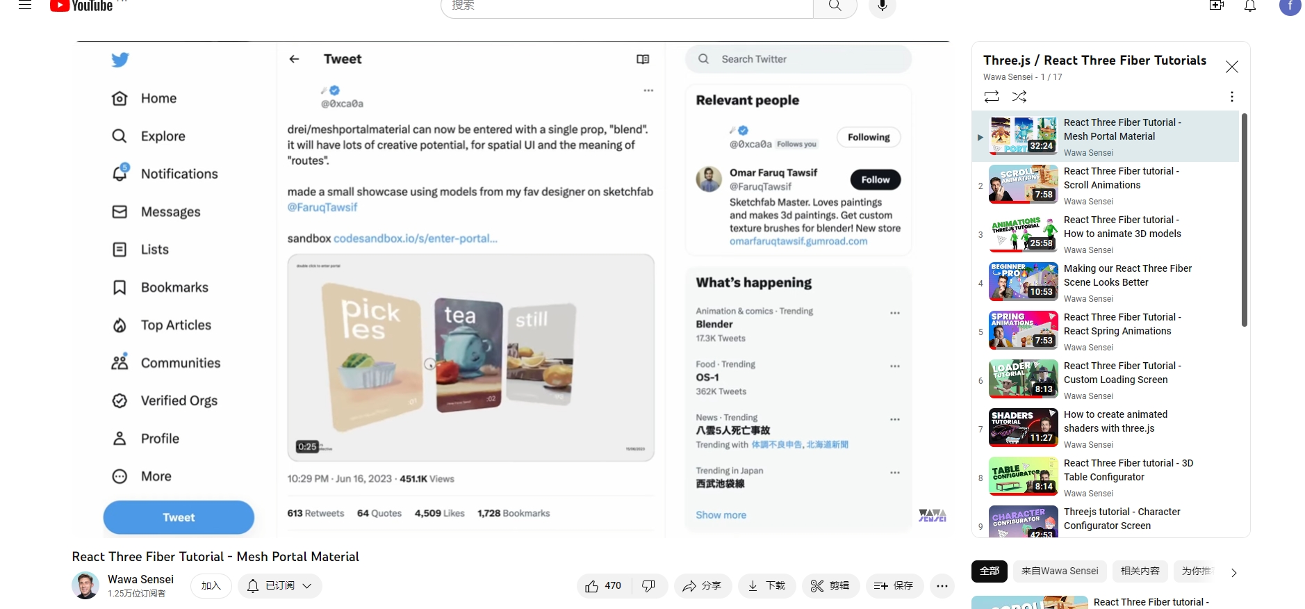Like the video with 470 likes

(x=604, y=586)
